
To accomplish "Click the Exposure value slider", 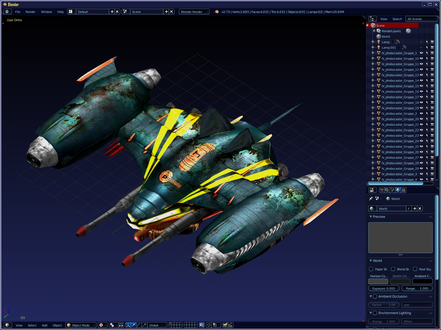I will pos(384,288).
